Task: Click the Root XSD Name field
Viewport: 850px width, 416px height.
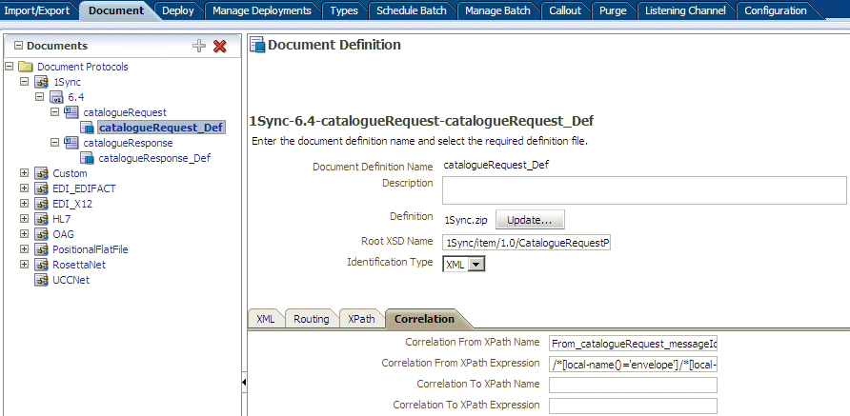Action: (x=526, y=242)
